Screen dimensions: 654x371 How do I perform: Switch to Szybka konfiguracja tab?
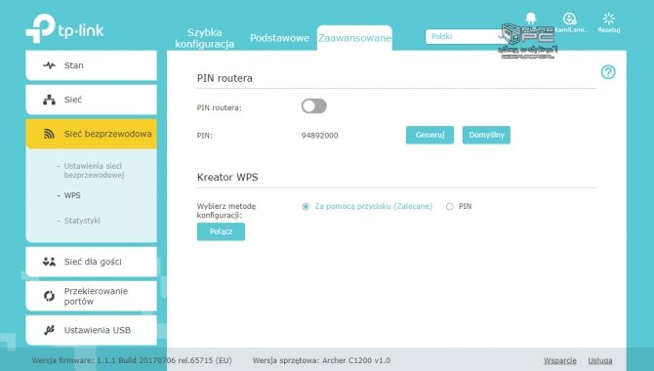[204, 38]
